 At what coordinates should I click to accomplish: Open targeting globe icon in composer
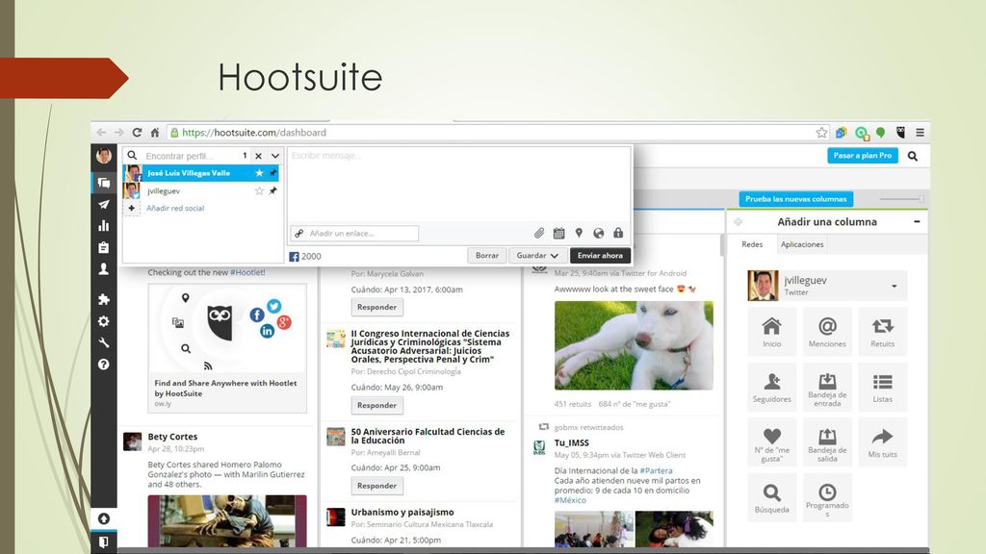[x=599, y=233]
